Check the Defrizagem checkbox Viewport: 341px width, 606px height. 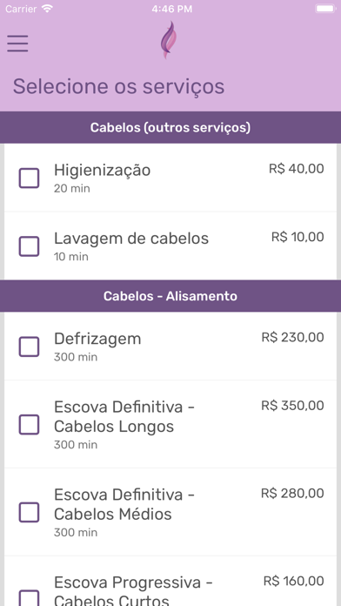pos(29,347)
